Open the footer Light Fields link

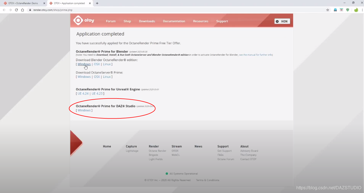[x=156, y=159]
